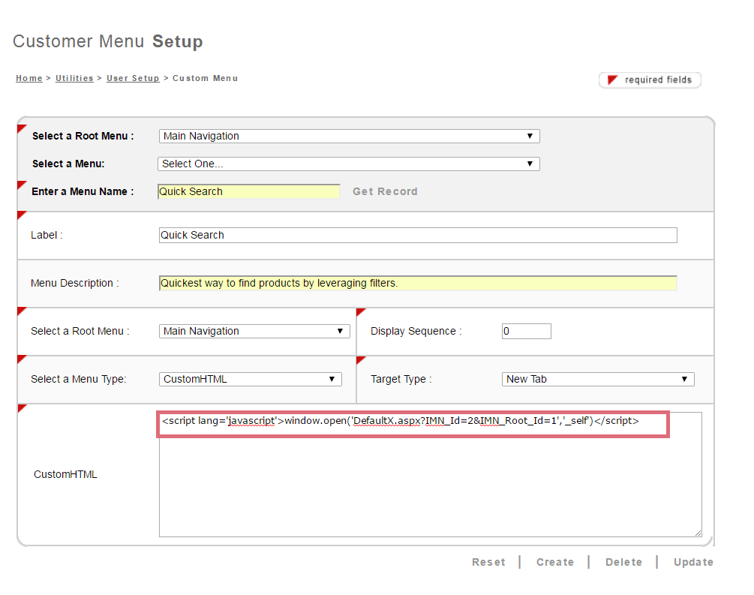754x595 pixels.
Task: Click inside the CustomHTML text area
Action: (x=430, y=480)
